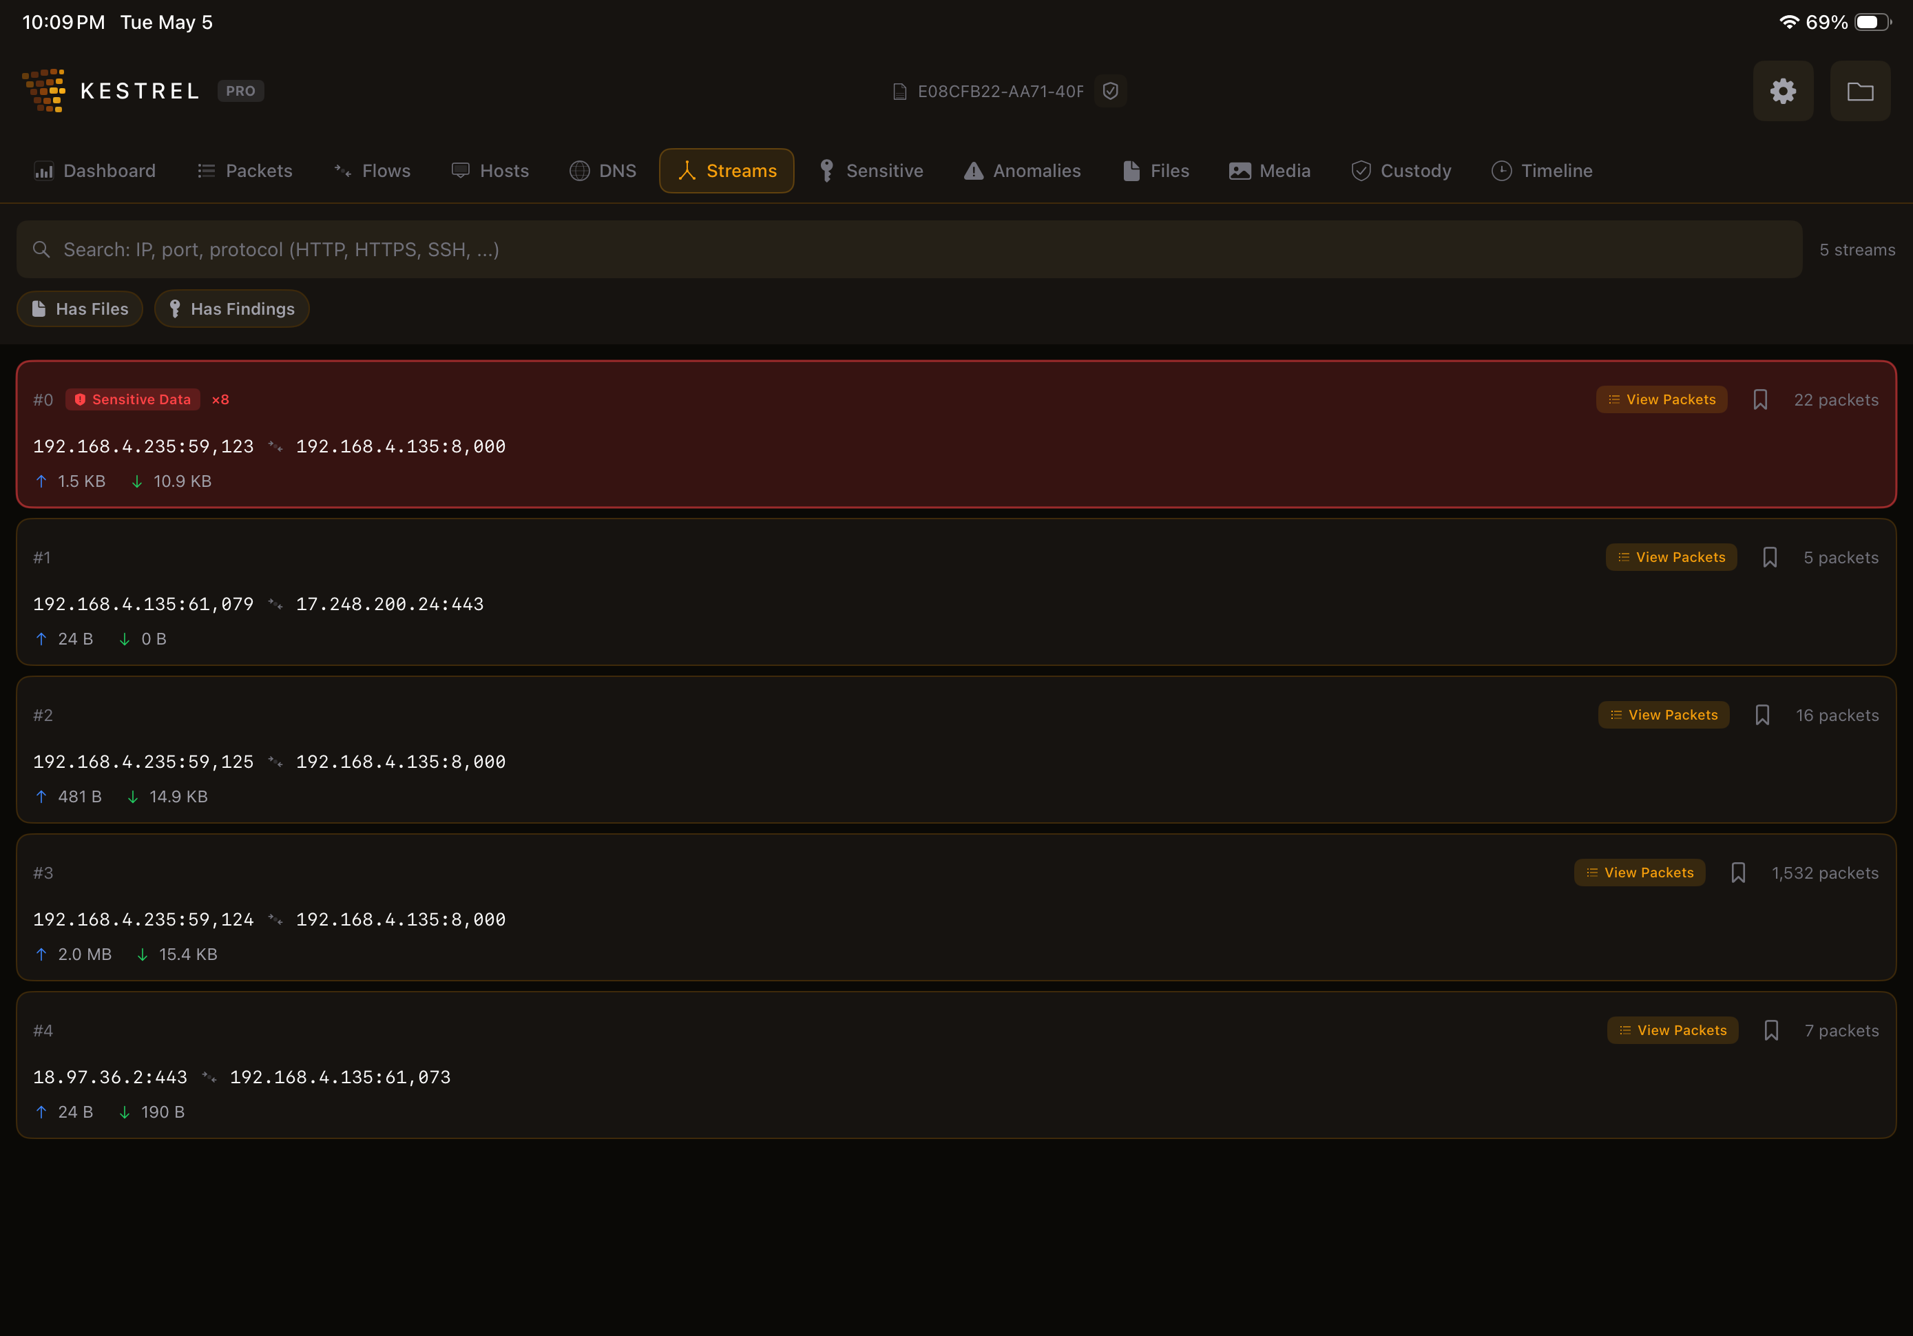This screenshot has width=1913, height=1336.
Task: Open the Dashboard tab
Action: (x=94, y=171)
